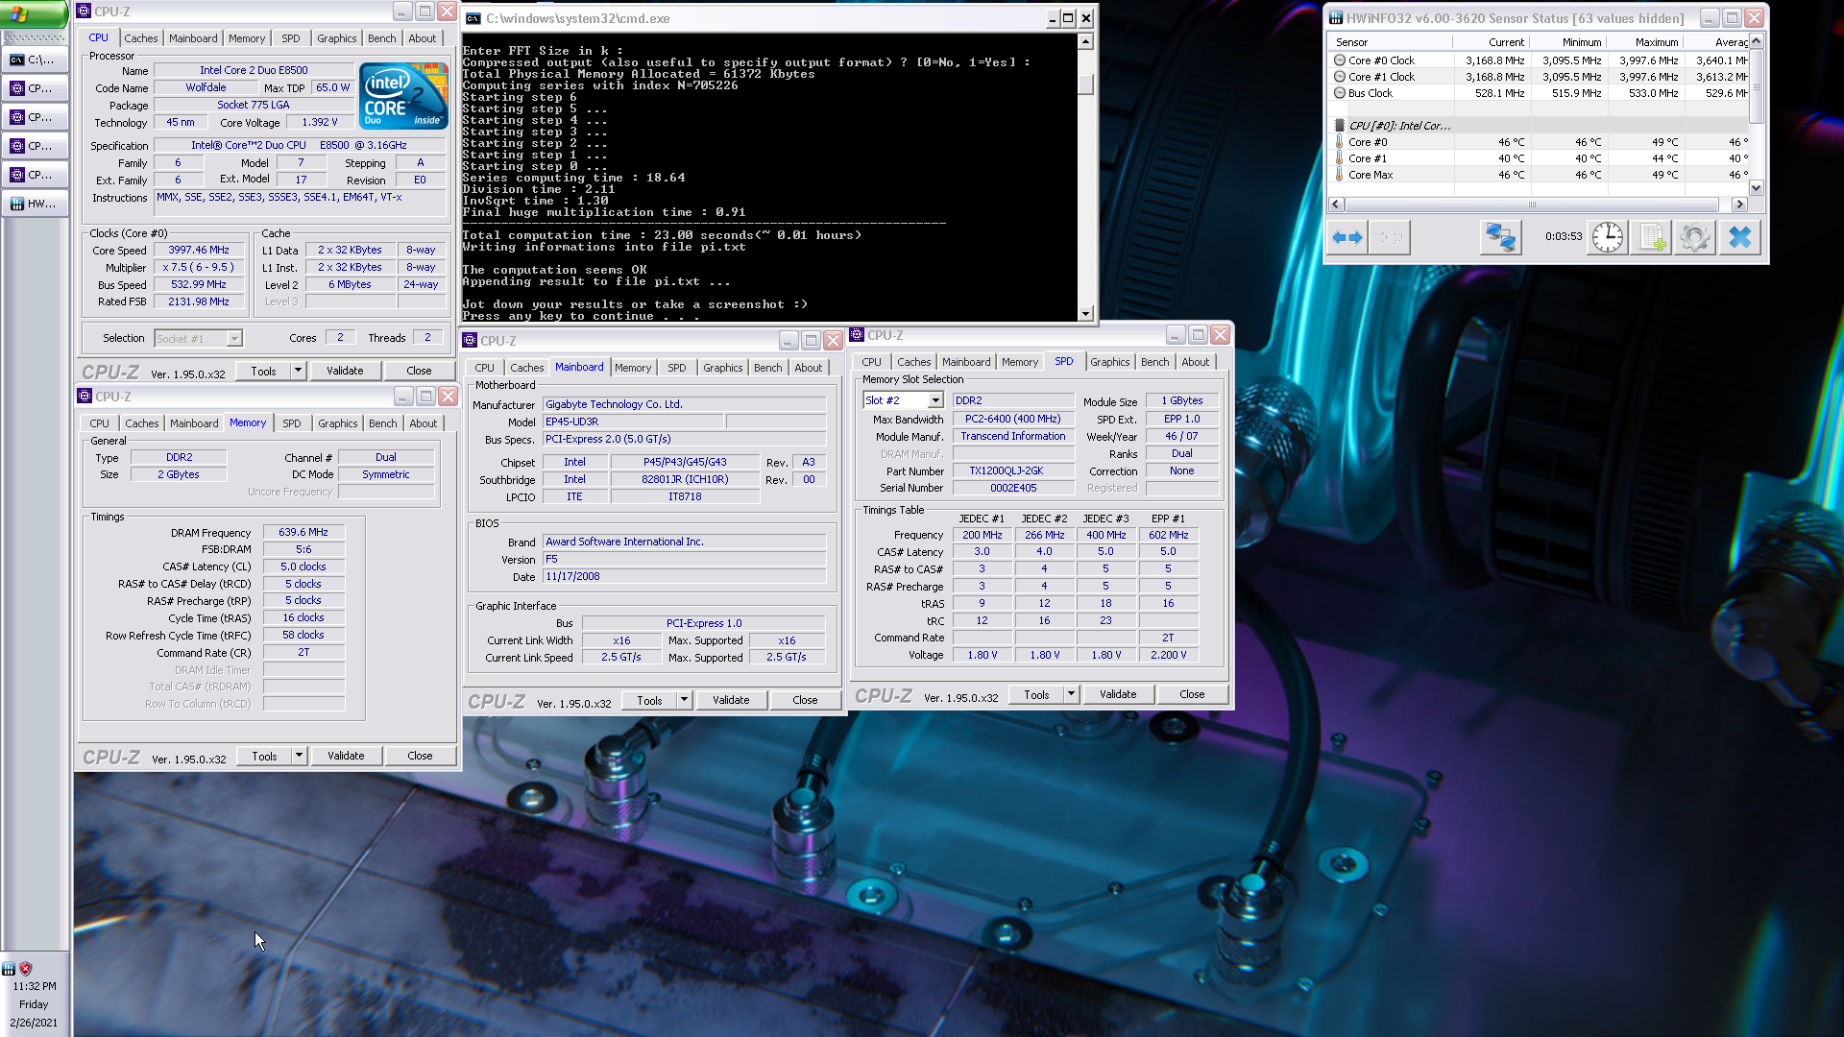Click the Intel Core 2 Duo logo

[x=403, y=95]
